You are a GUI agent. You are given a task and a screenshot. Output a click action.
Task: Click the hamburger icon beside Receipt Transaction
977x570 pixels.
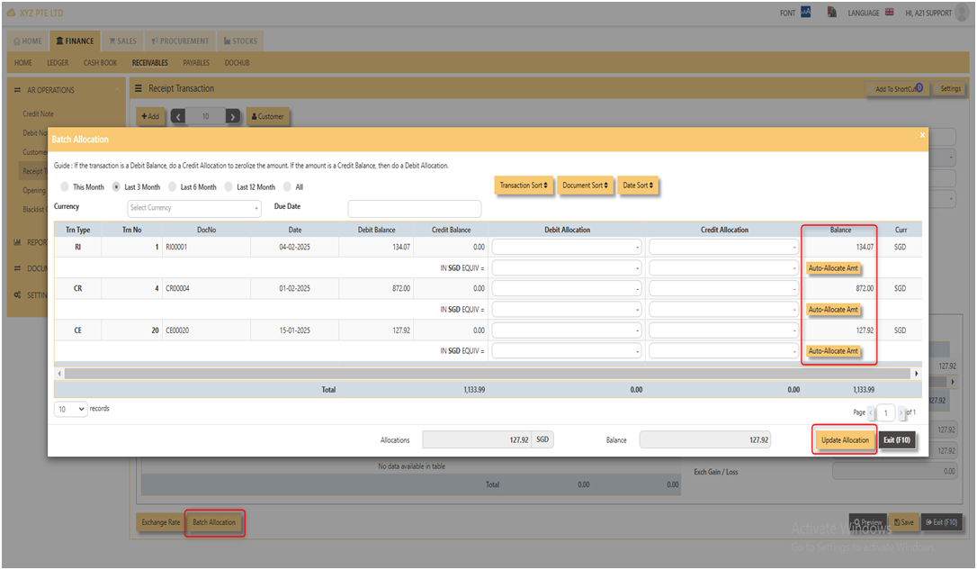139,88
